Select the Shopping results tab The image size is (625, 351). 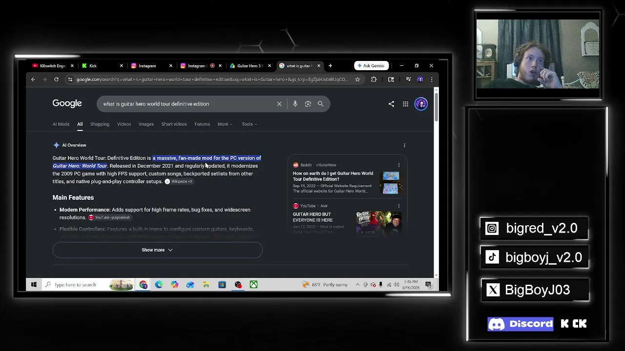[100, 124]
